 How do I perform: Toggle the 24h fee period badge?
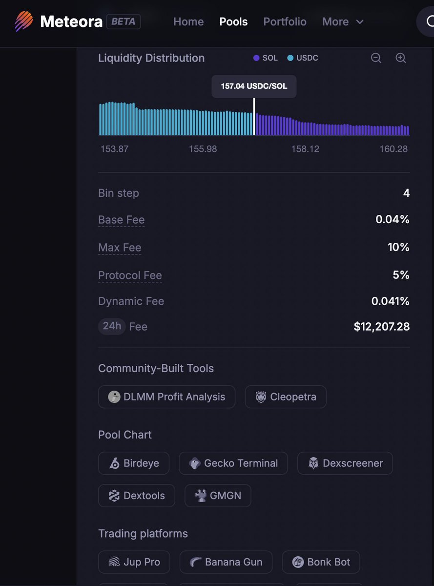[x=112, y=326]
